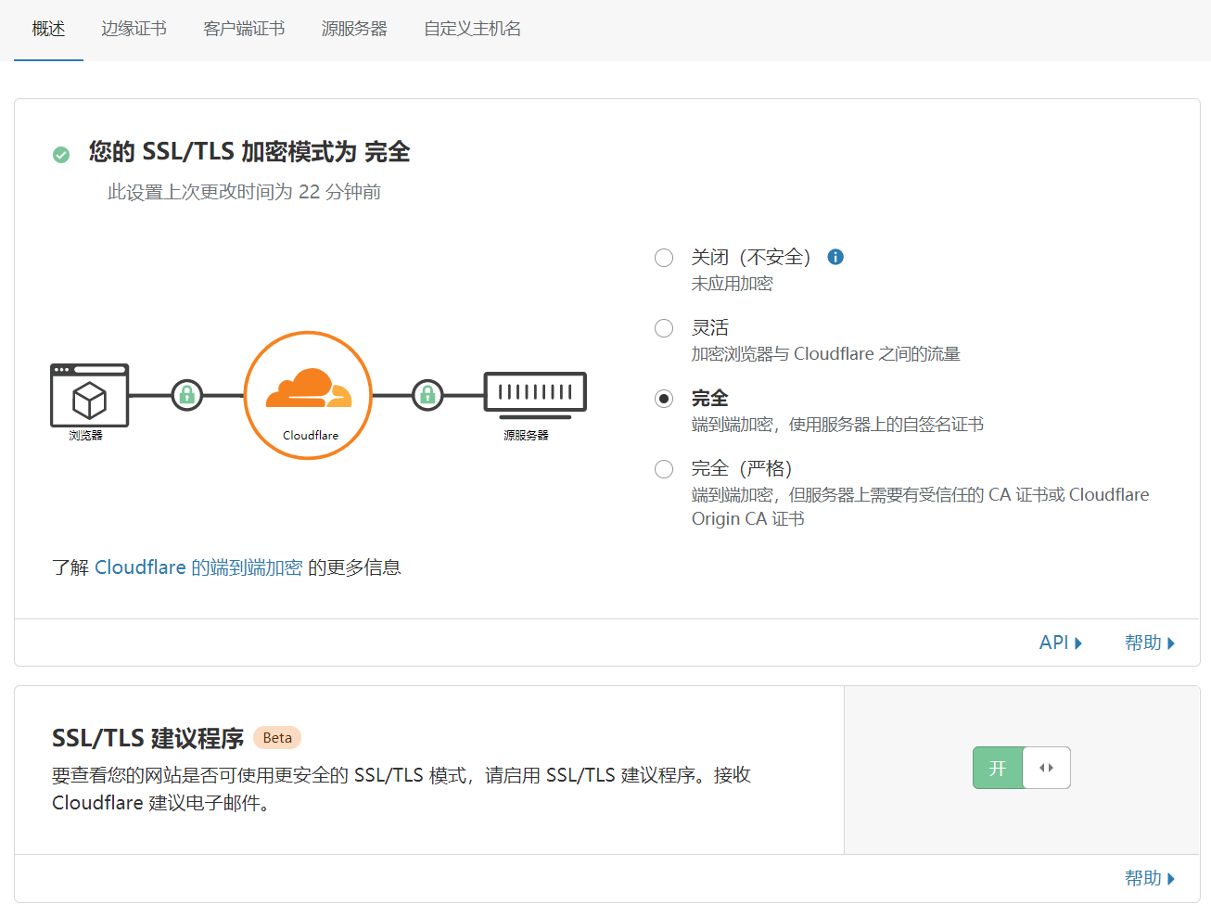
Task: Click the heading 您的 SSL/TLS 加密模式为 完全
Action: pos(249,152)
